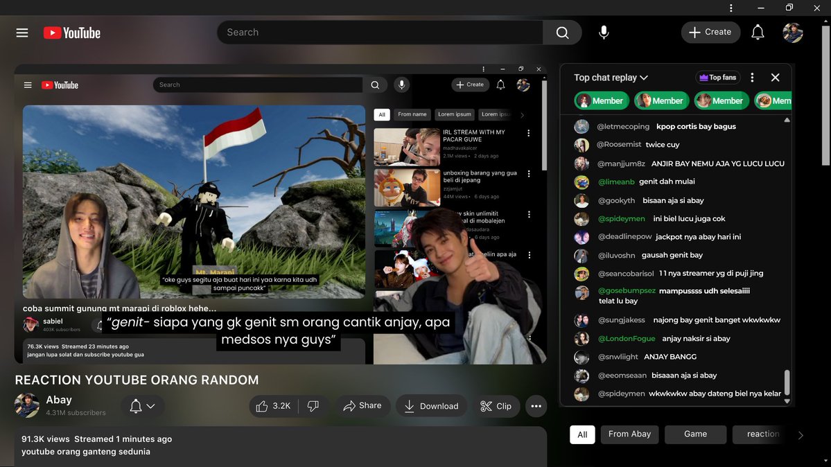This screenshot has height=467, width=831.
Task: Click outer page vertical scrollbar thumb
Action: 826,94
